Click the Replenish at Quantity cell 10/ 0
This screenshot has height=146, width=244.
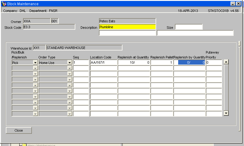tap(134, 62)
